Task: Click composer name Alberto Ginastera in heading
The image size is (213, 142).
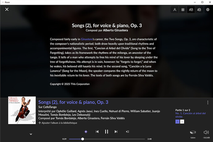Action: click(x=115, y=30)
